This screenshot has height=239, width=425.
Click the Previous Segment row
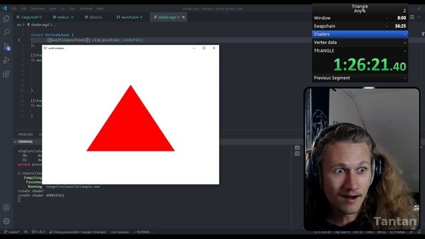tap(360, 78)
